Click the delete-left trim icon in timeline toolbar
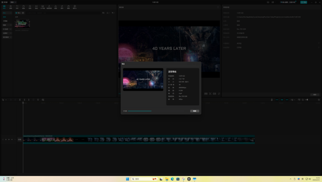 (25, 100)
